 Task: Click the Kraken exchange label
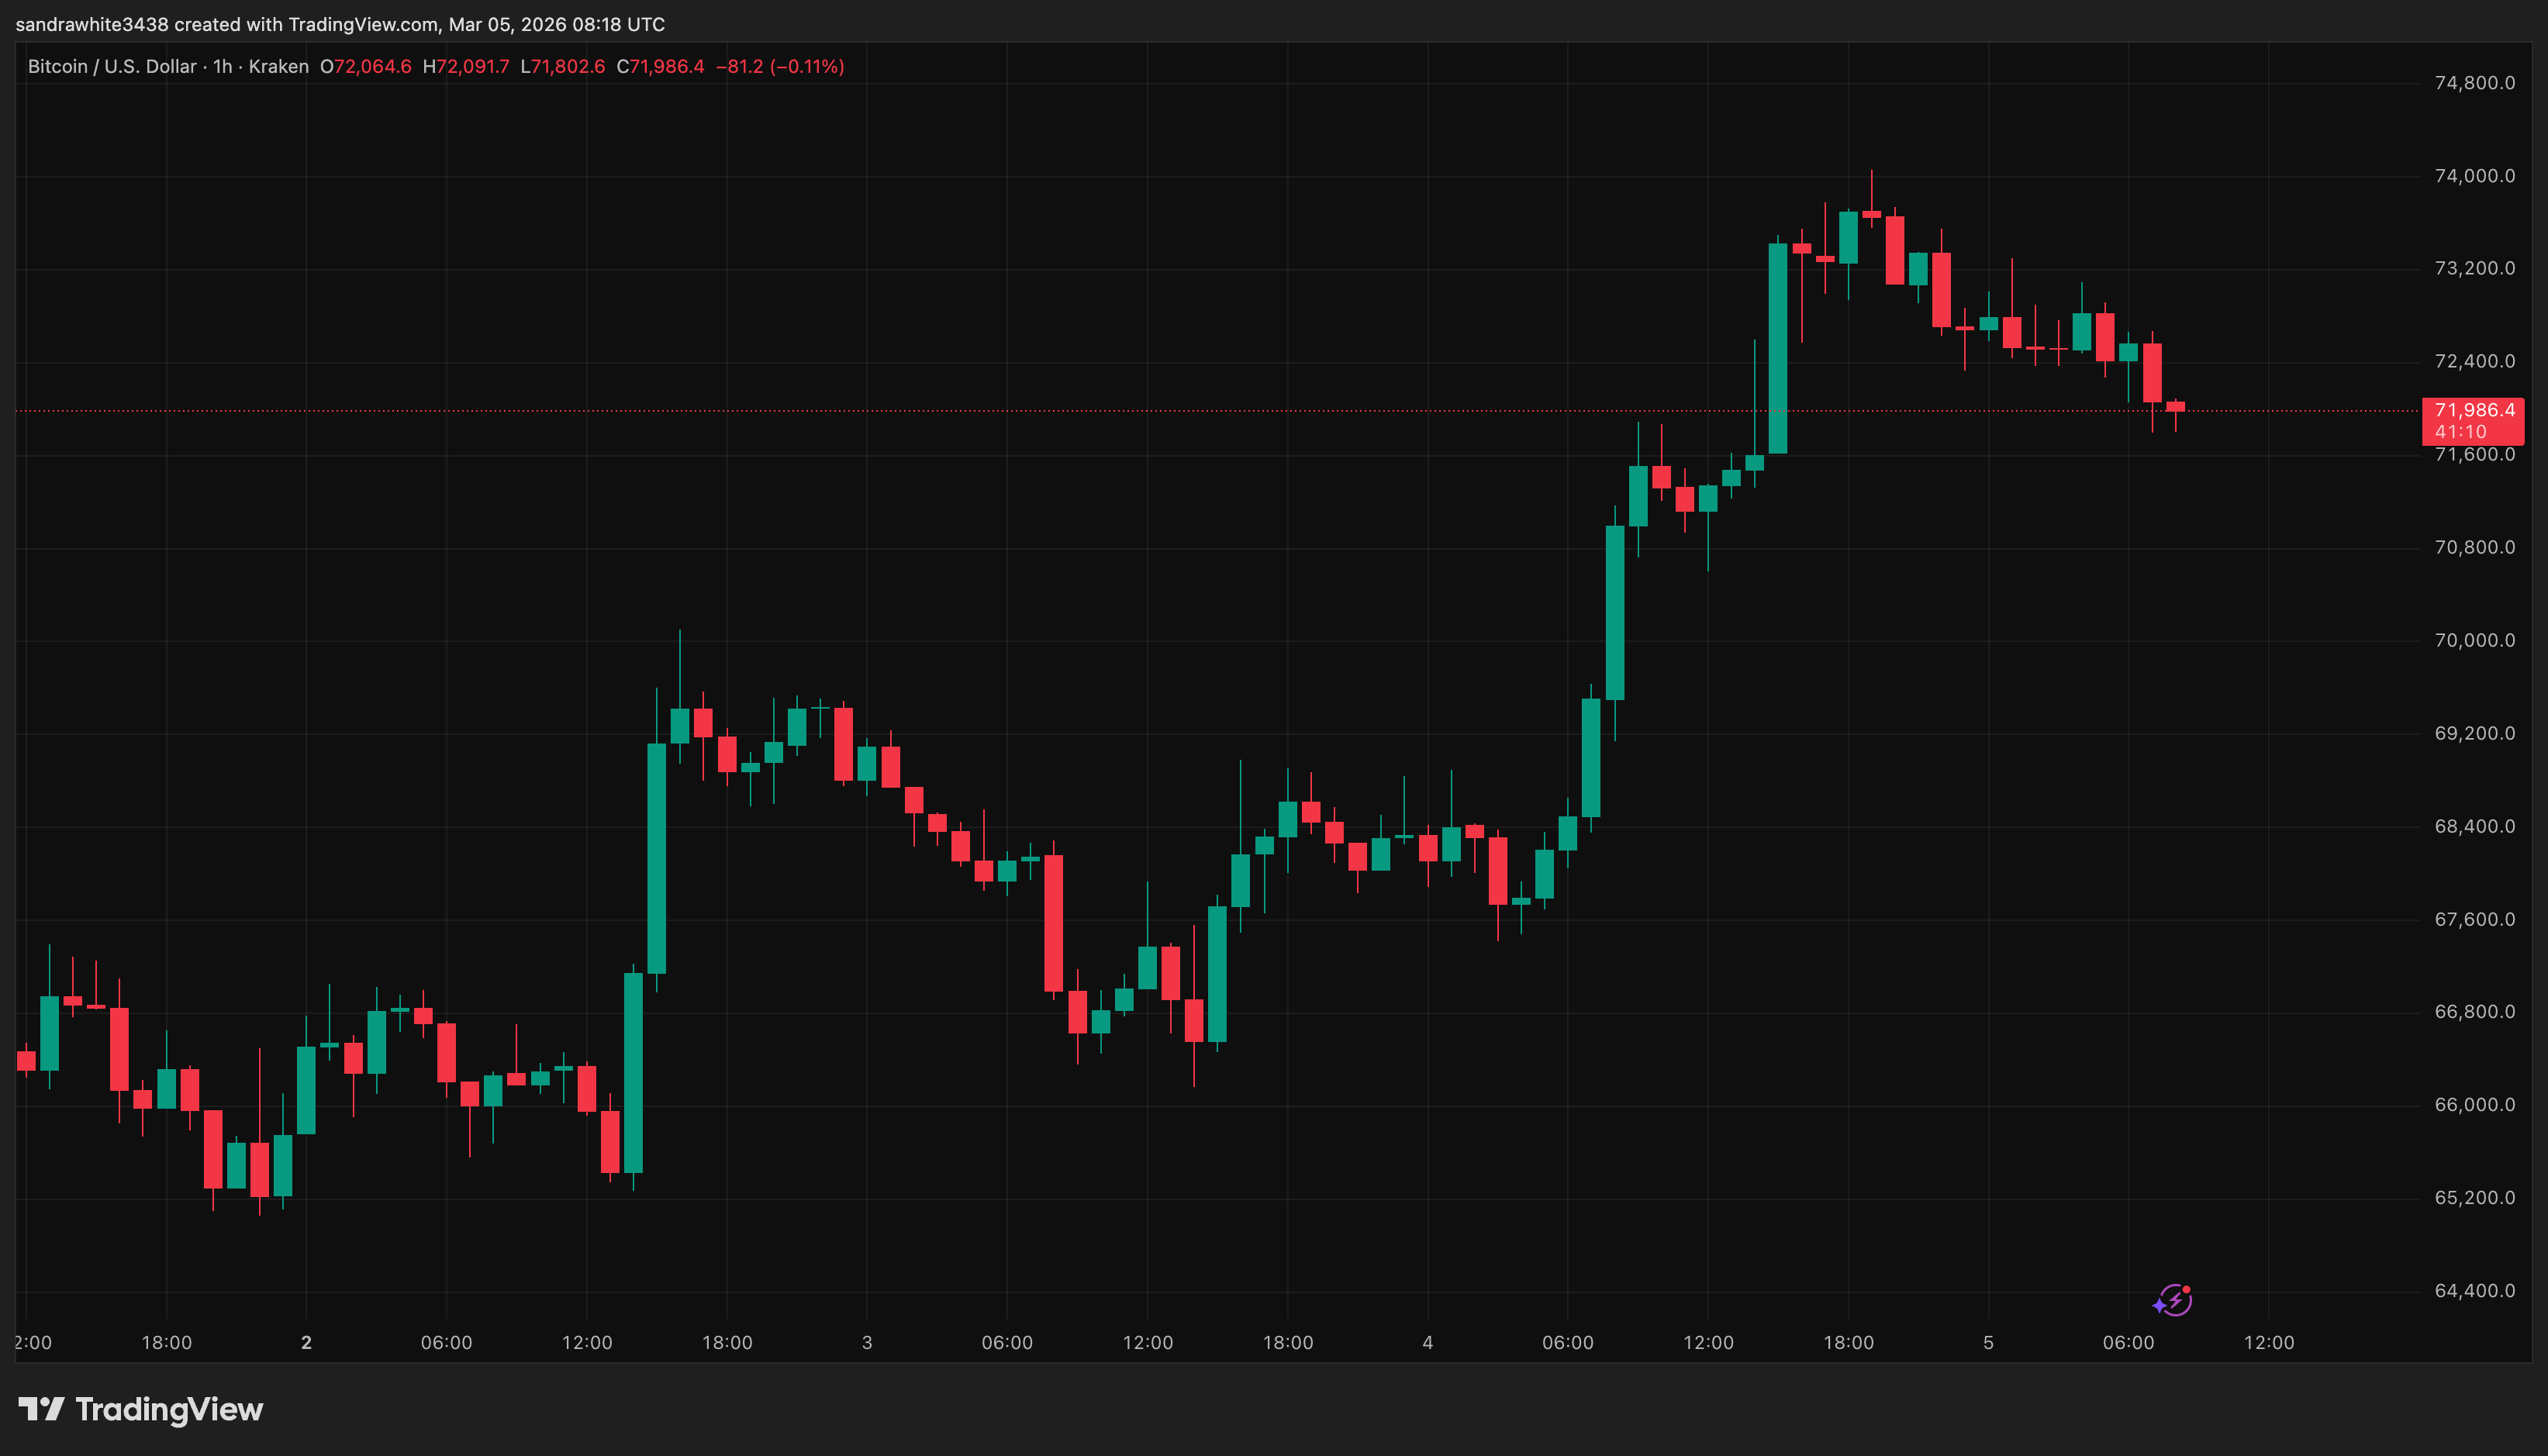click(x=280, y=66)
